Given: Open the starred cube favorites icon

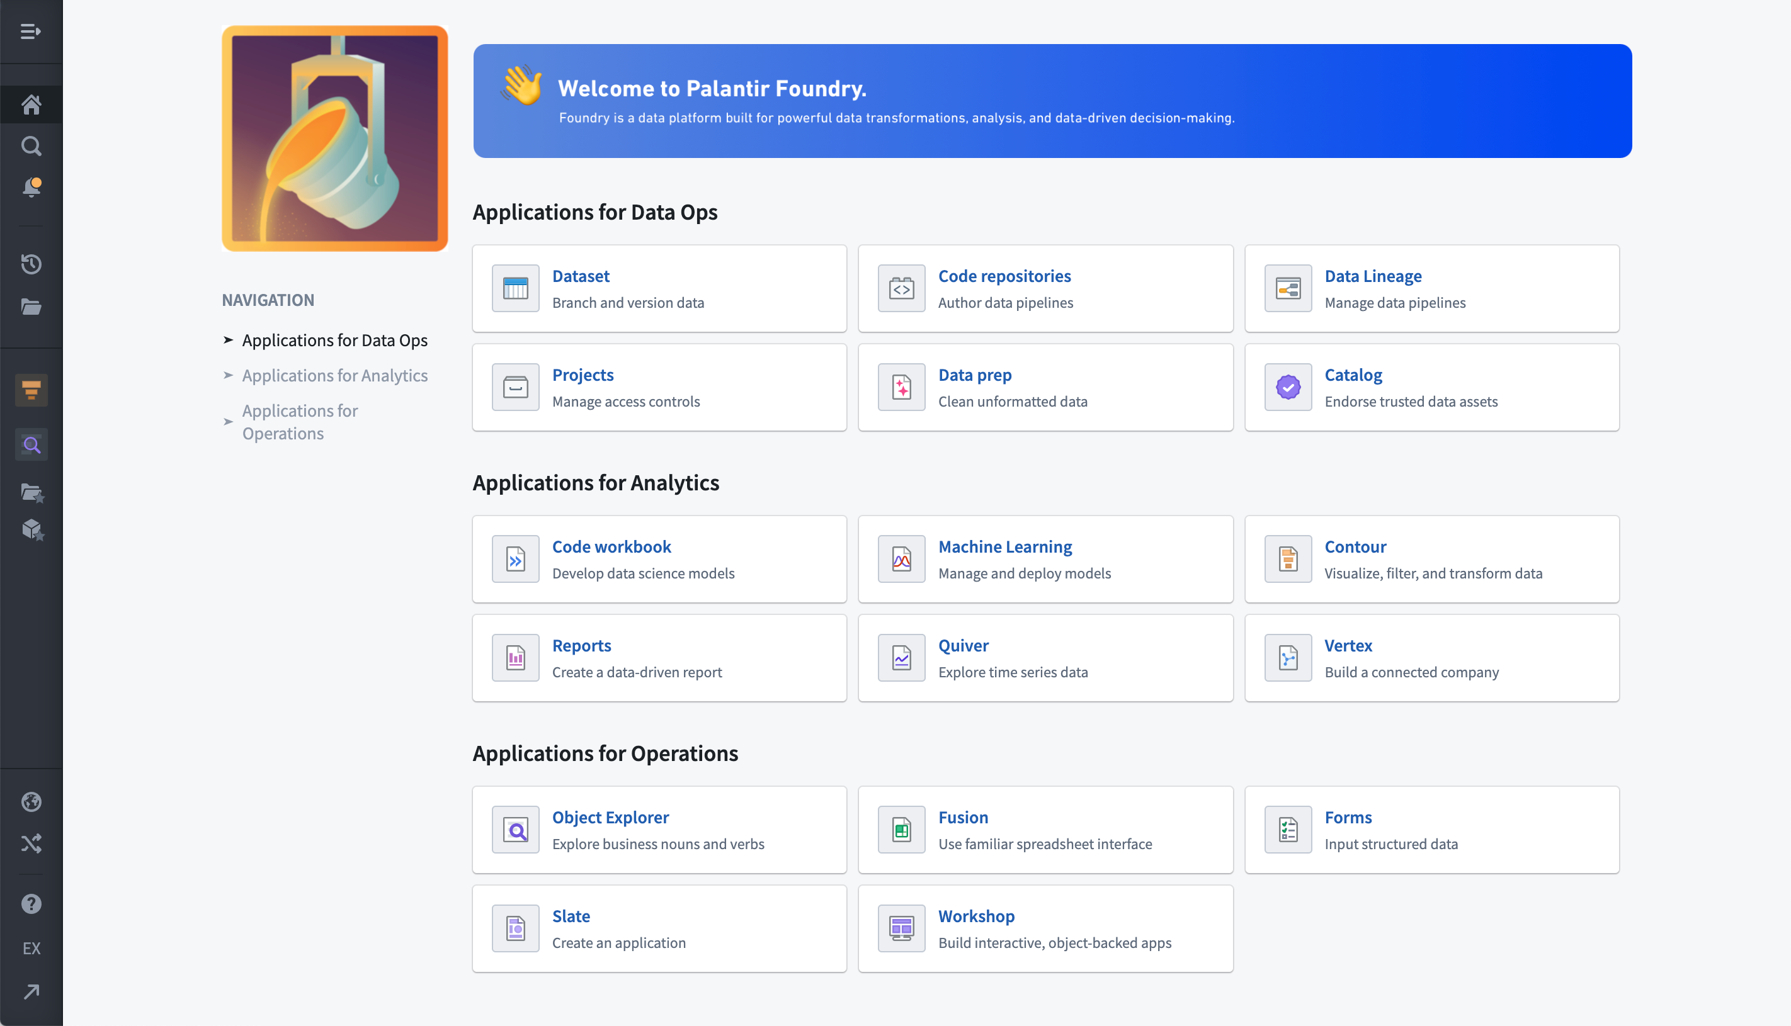Looking at the screenshot, I should click(x=31, y=530).
